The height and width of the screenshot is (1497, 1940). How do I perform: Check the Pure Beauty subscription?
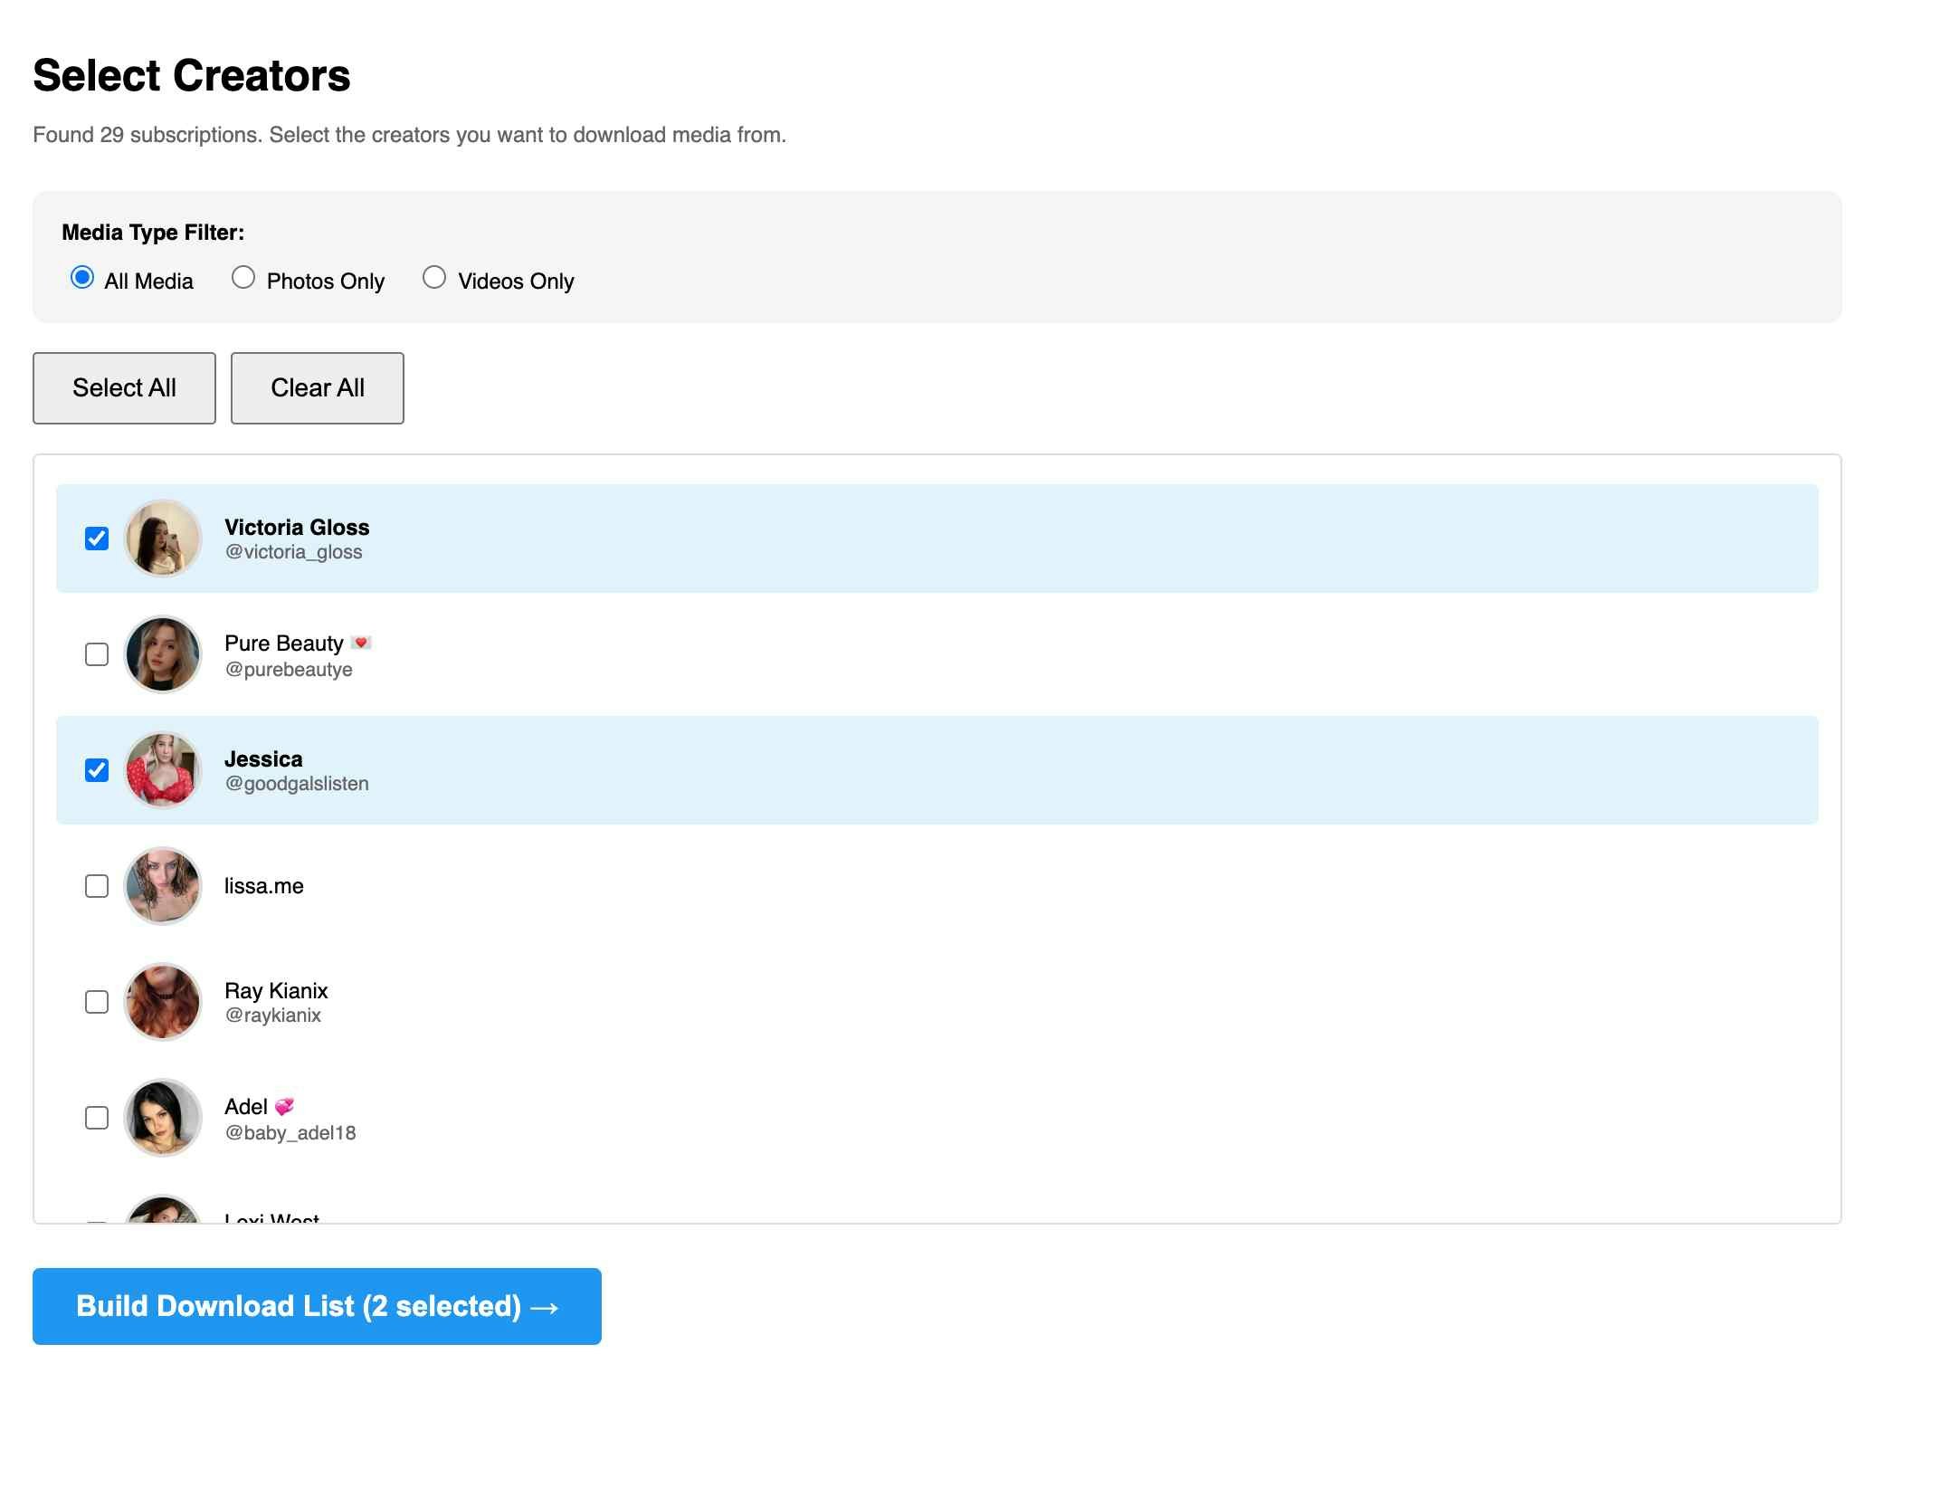pos(96,654)
